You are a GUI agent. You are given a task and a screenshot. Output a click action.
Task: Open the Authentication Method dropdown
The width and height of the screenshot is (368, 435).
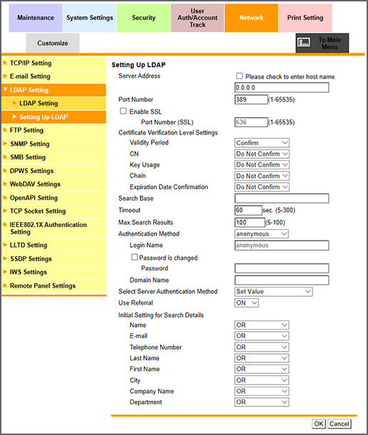261,234
